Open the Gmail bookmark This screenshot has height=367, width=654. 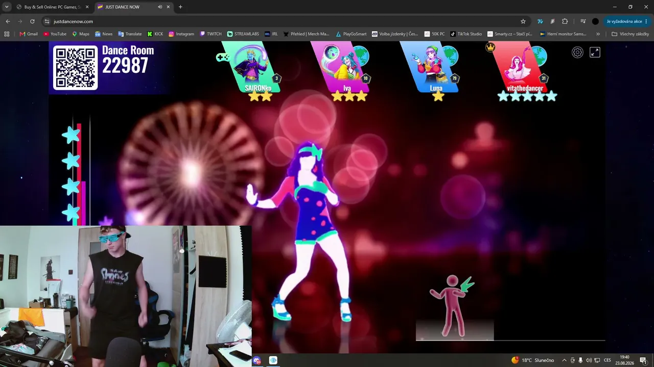pos(29,34)
